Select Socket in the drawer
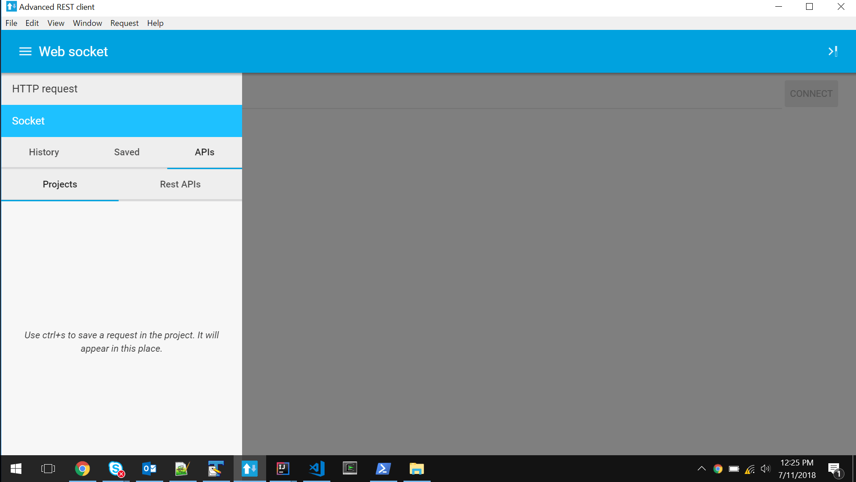The height and width of the screenshot is (482, 856). (121, 121)
